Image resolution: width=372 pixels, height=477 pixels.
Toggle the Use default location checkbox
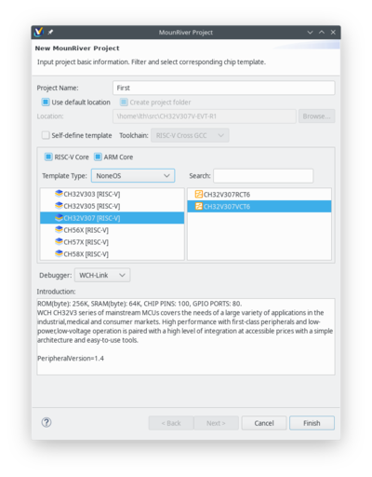click(x=46, y=102)
